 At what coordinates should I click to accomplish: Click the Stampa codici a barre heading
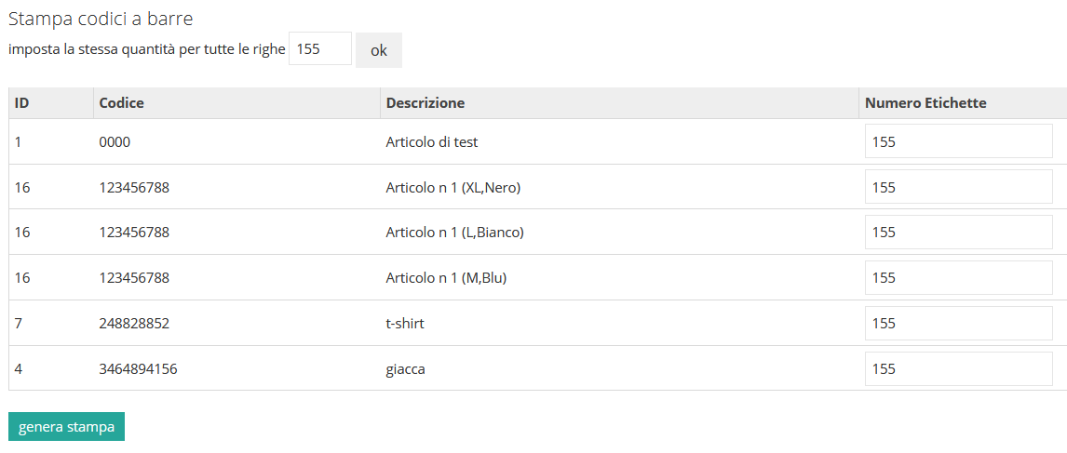pyautogui.click(x=101, y=19)
